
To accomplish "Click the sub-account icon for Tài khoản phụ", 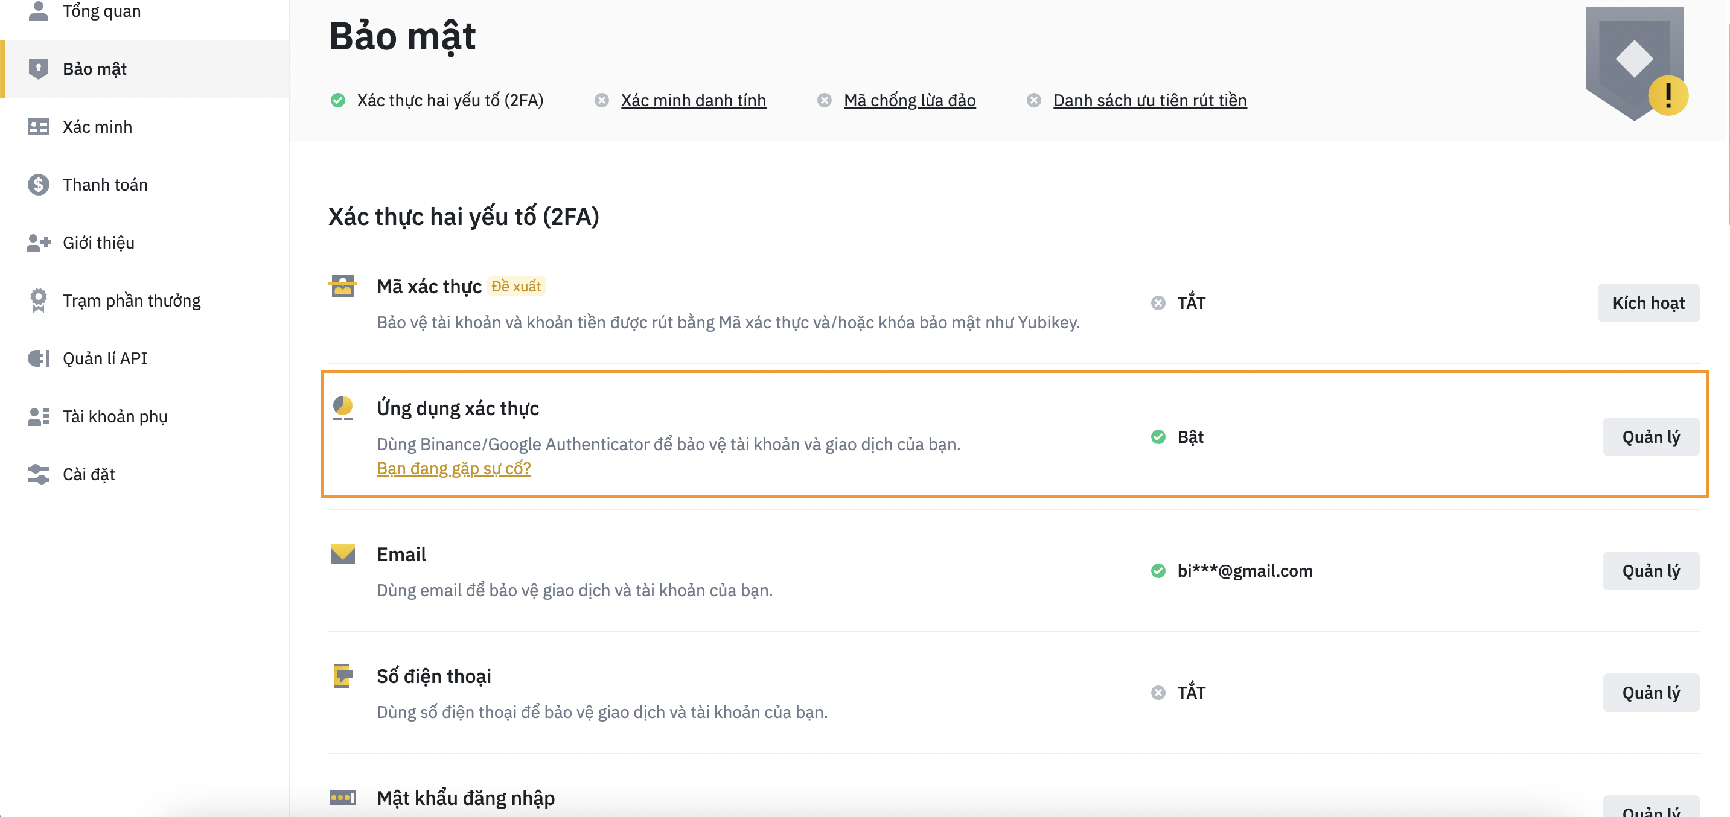I will [x=38, y=416].
